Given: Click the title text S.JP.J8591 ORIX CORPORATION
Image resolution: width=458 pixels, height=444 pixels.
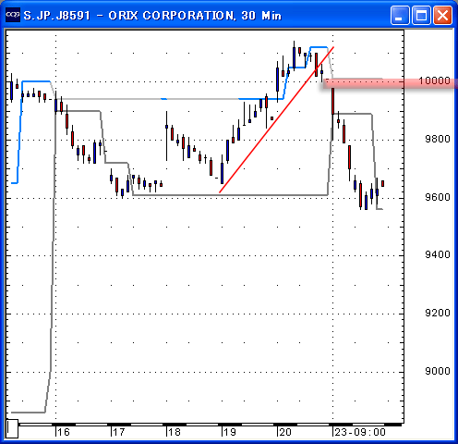Looking at the screenshot, I should (x=152, y=16).
